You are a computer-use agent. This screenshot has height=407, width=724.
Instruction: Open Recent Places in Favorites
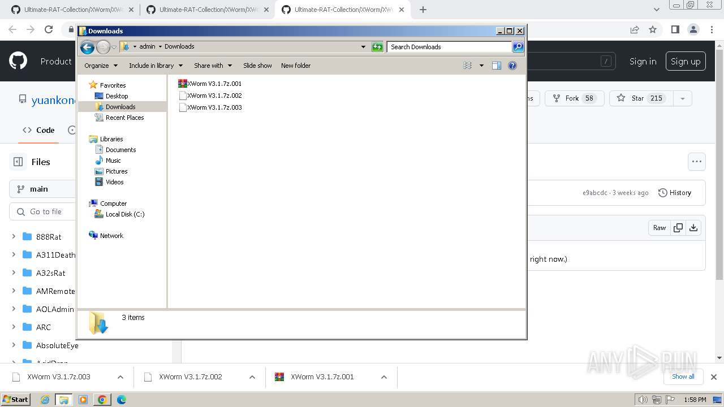point(124,118)
